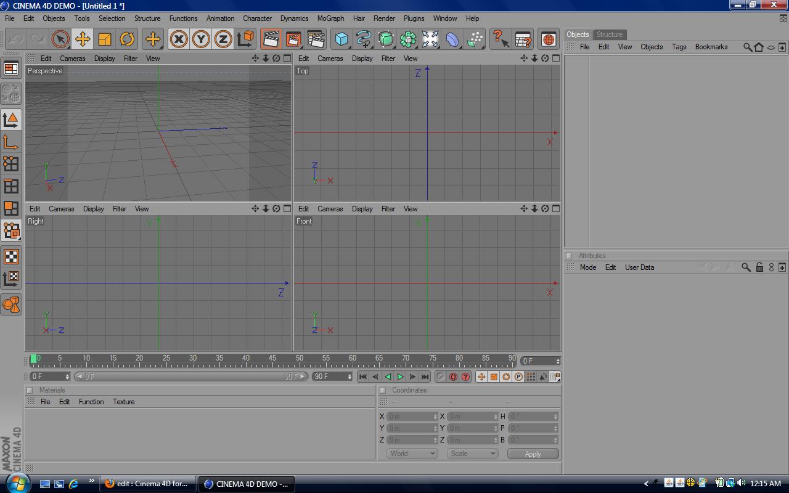Click the Array modeling object icon
This screenshot has width=789, height=493.
[x=408, y=39]
